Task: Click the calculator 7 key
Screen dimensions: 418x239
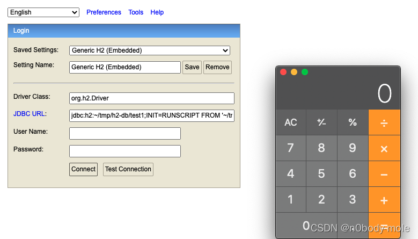Action: (291, 148)
